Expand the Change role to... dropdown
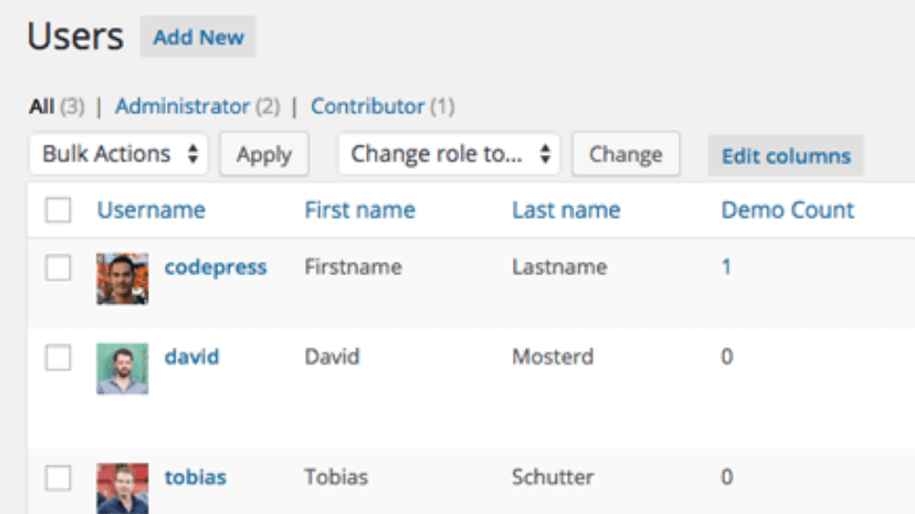915x514 pixels. [x=449, y=154]
